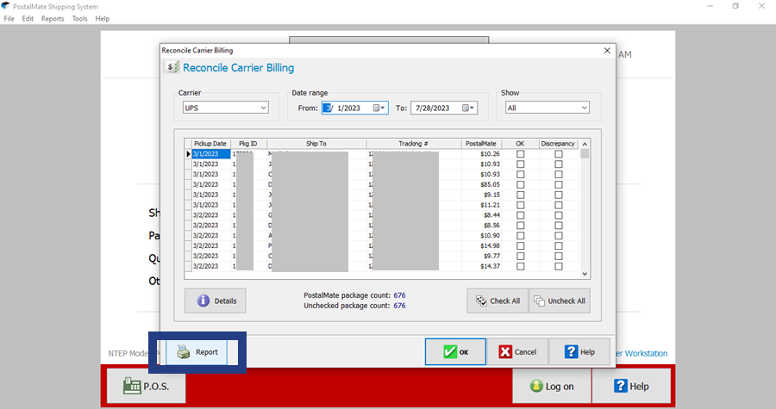The image size is (776, 409).
Task: Click the P.O.S. cash register icon
Action: (x=132, y=387)
